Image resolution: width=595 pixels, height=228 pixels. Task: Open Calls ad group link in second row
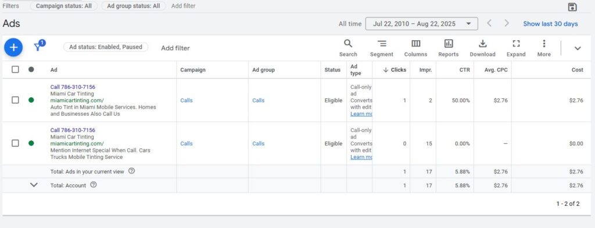click(259, 144)
